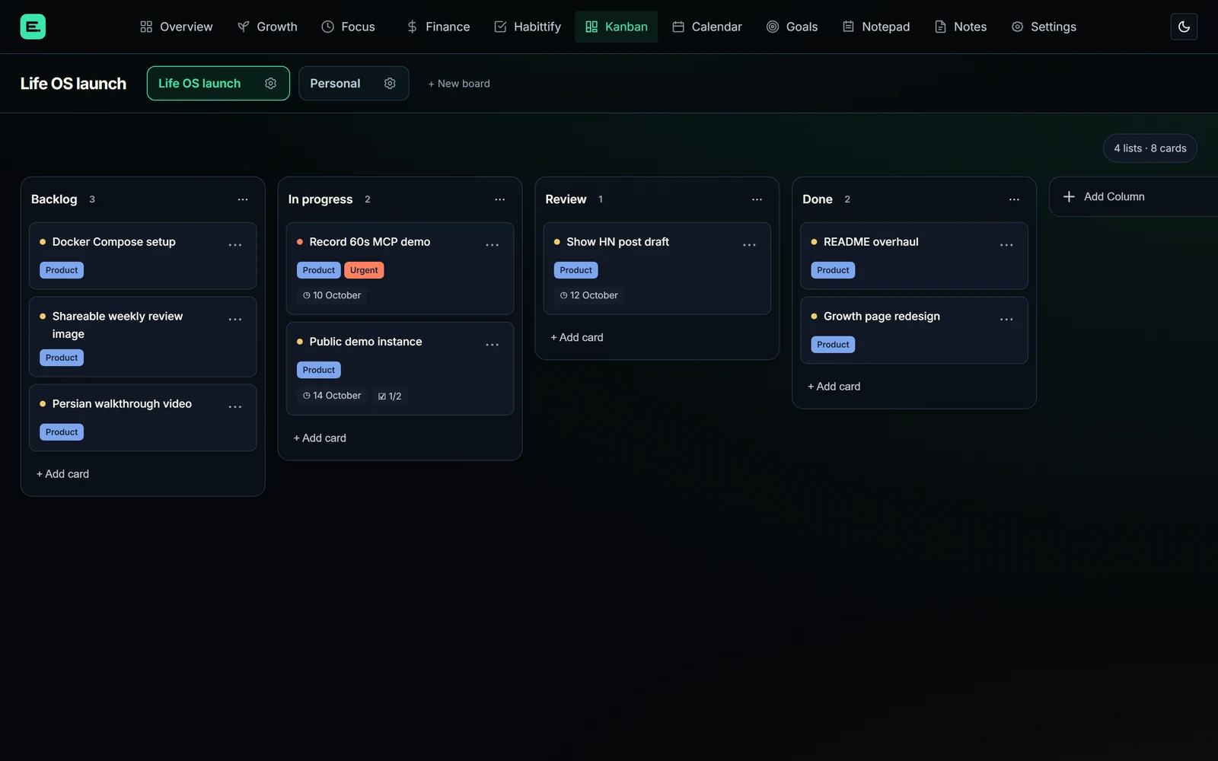This screenshot has width=1218, height=761.
Task: Click the 1/2 checklist indicator
Action: point(390,396)
